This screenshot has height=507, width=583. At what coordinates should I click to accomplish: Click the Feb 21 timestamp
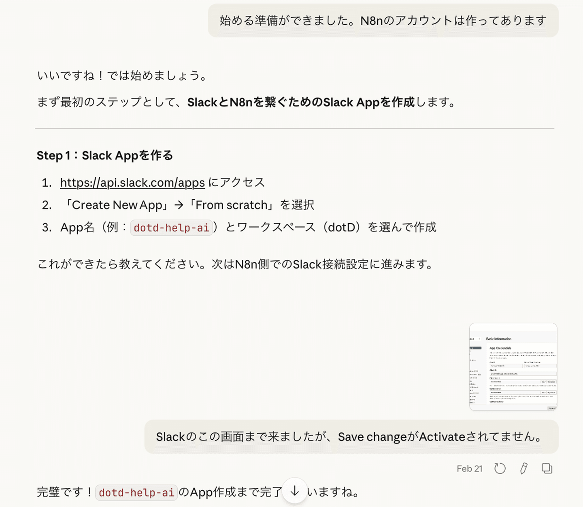click(469, 469)
